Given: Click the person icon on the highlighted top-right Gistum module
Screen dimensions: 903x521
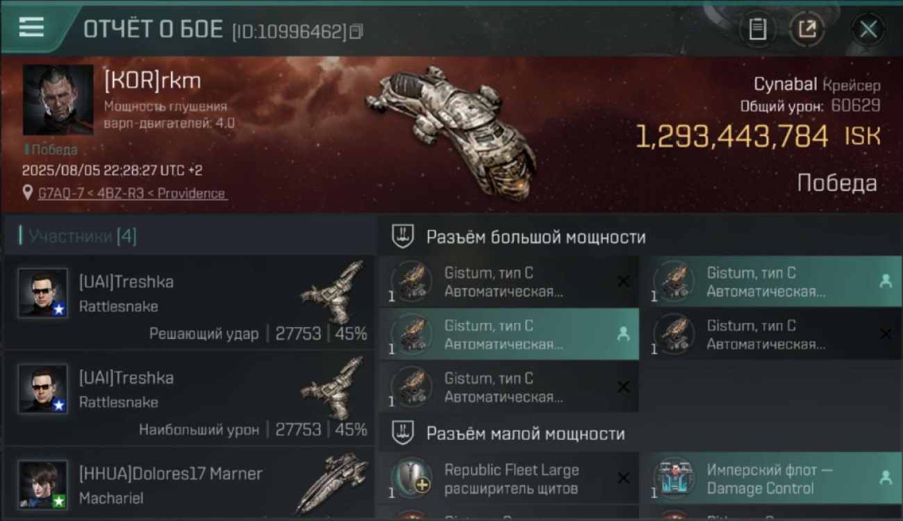Looking at the screenshot, I should tap(886, 281).
